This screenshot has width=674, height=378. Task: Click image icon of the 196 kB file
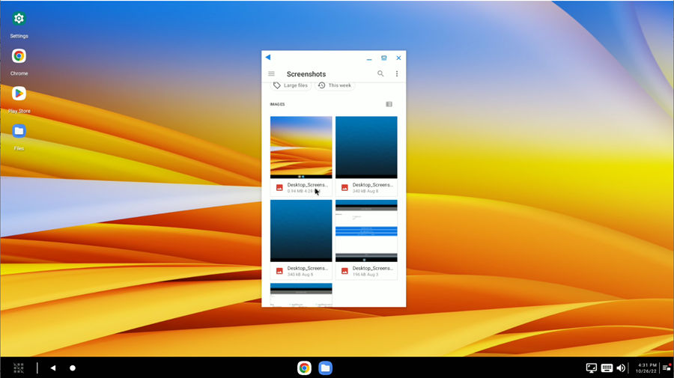click(344, 271)
